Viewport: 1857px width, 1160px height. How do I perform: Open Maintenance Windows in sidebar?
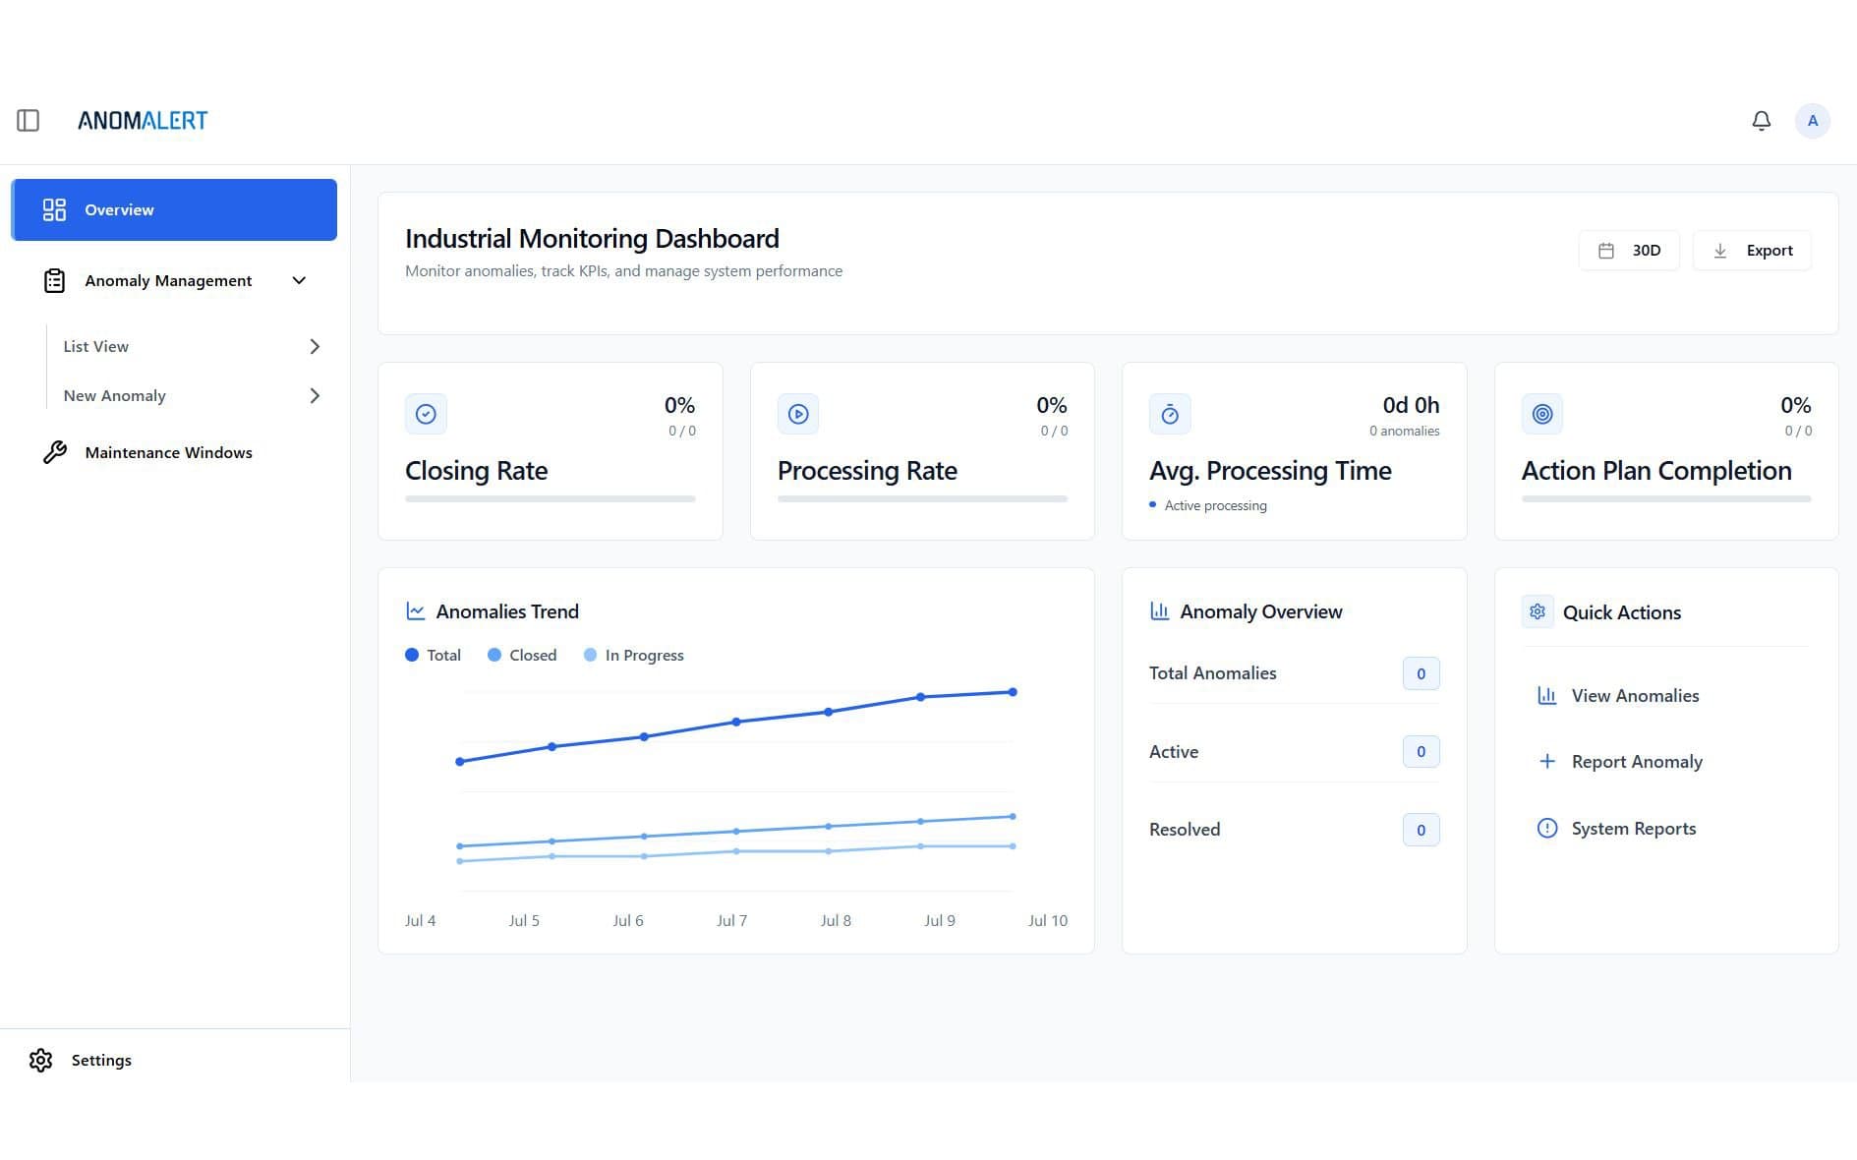click(x=168, y=452)
